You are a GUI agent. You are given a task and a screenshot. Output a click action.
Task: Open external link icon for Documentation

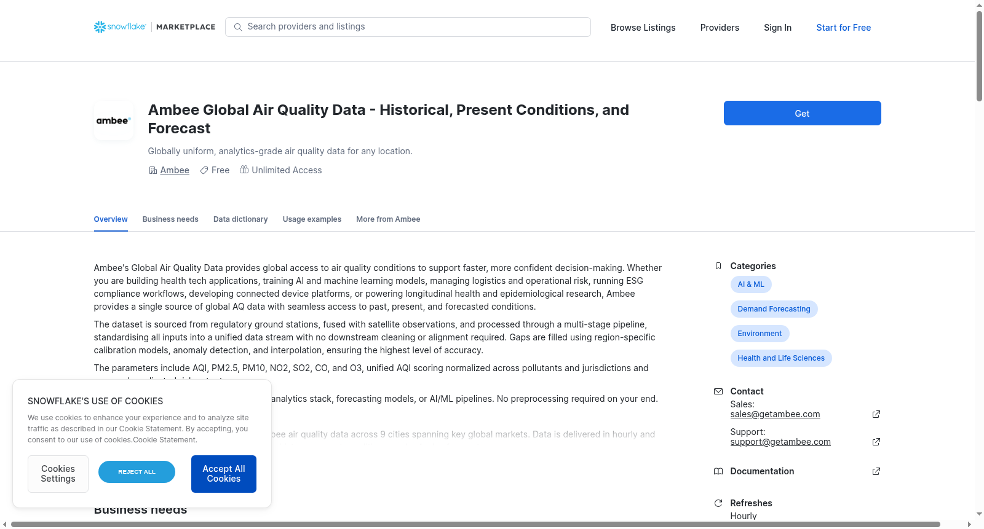[876, 471]
